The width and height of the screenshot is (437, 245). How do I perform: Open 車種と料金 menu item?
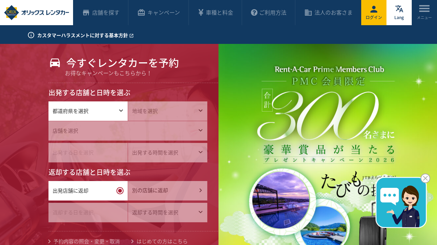click(216, 13)
